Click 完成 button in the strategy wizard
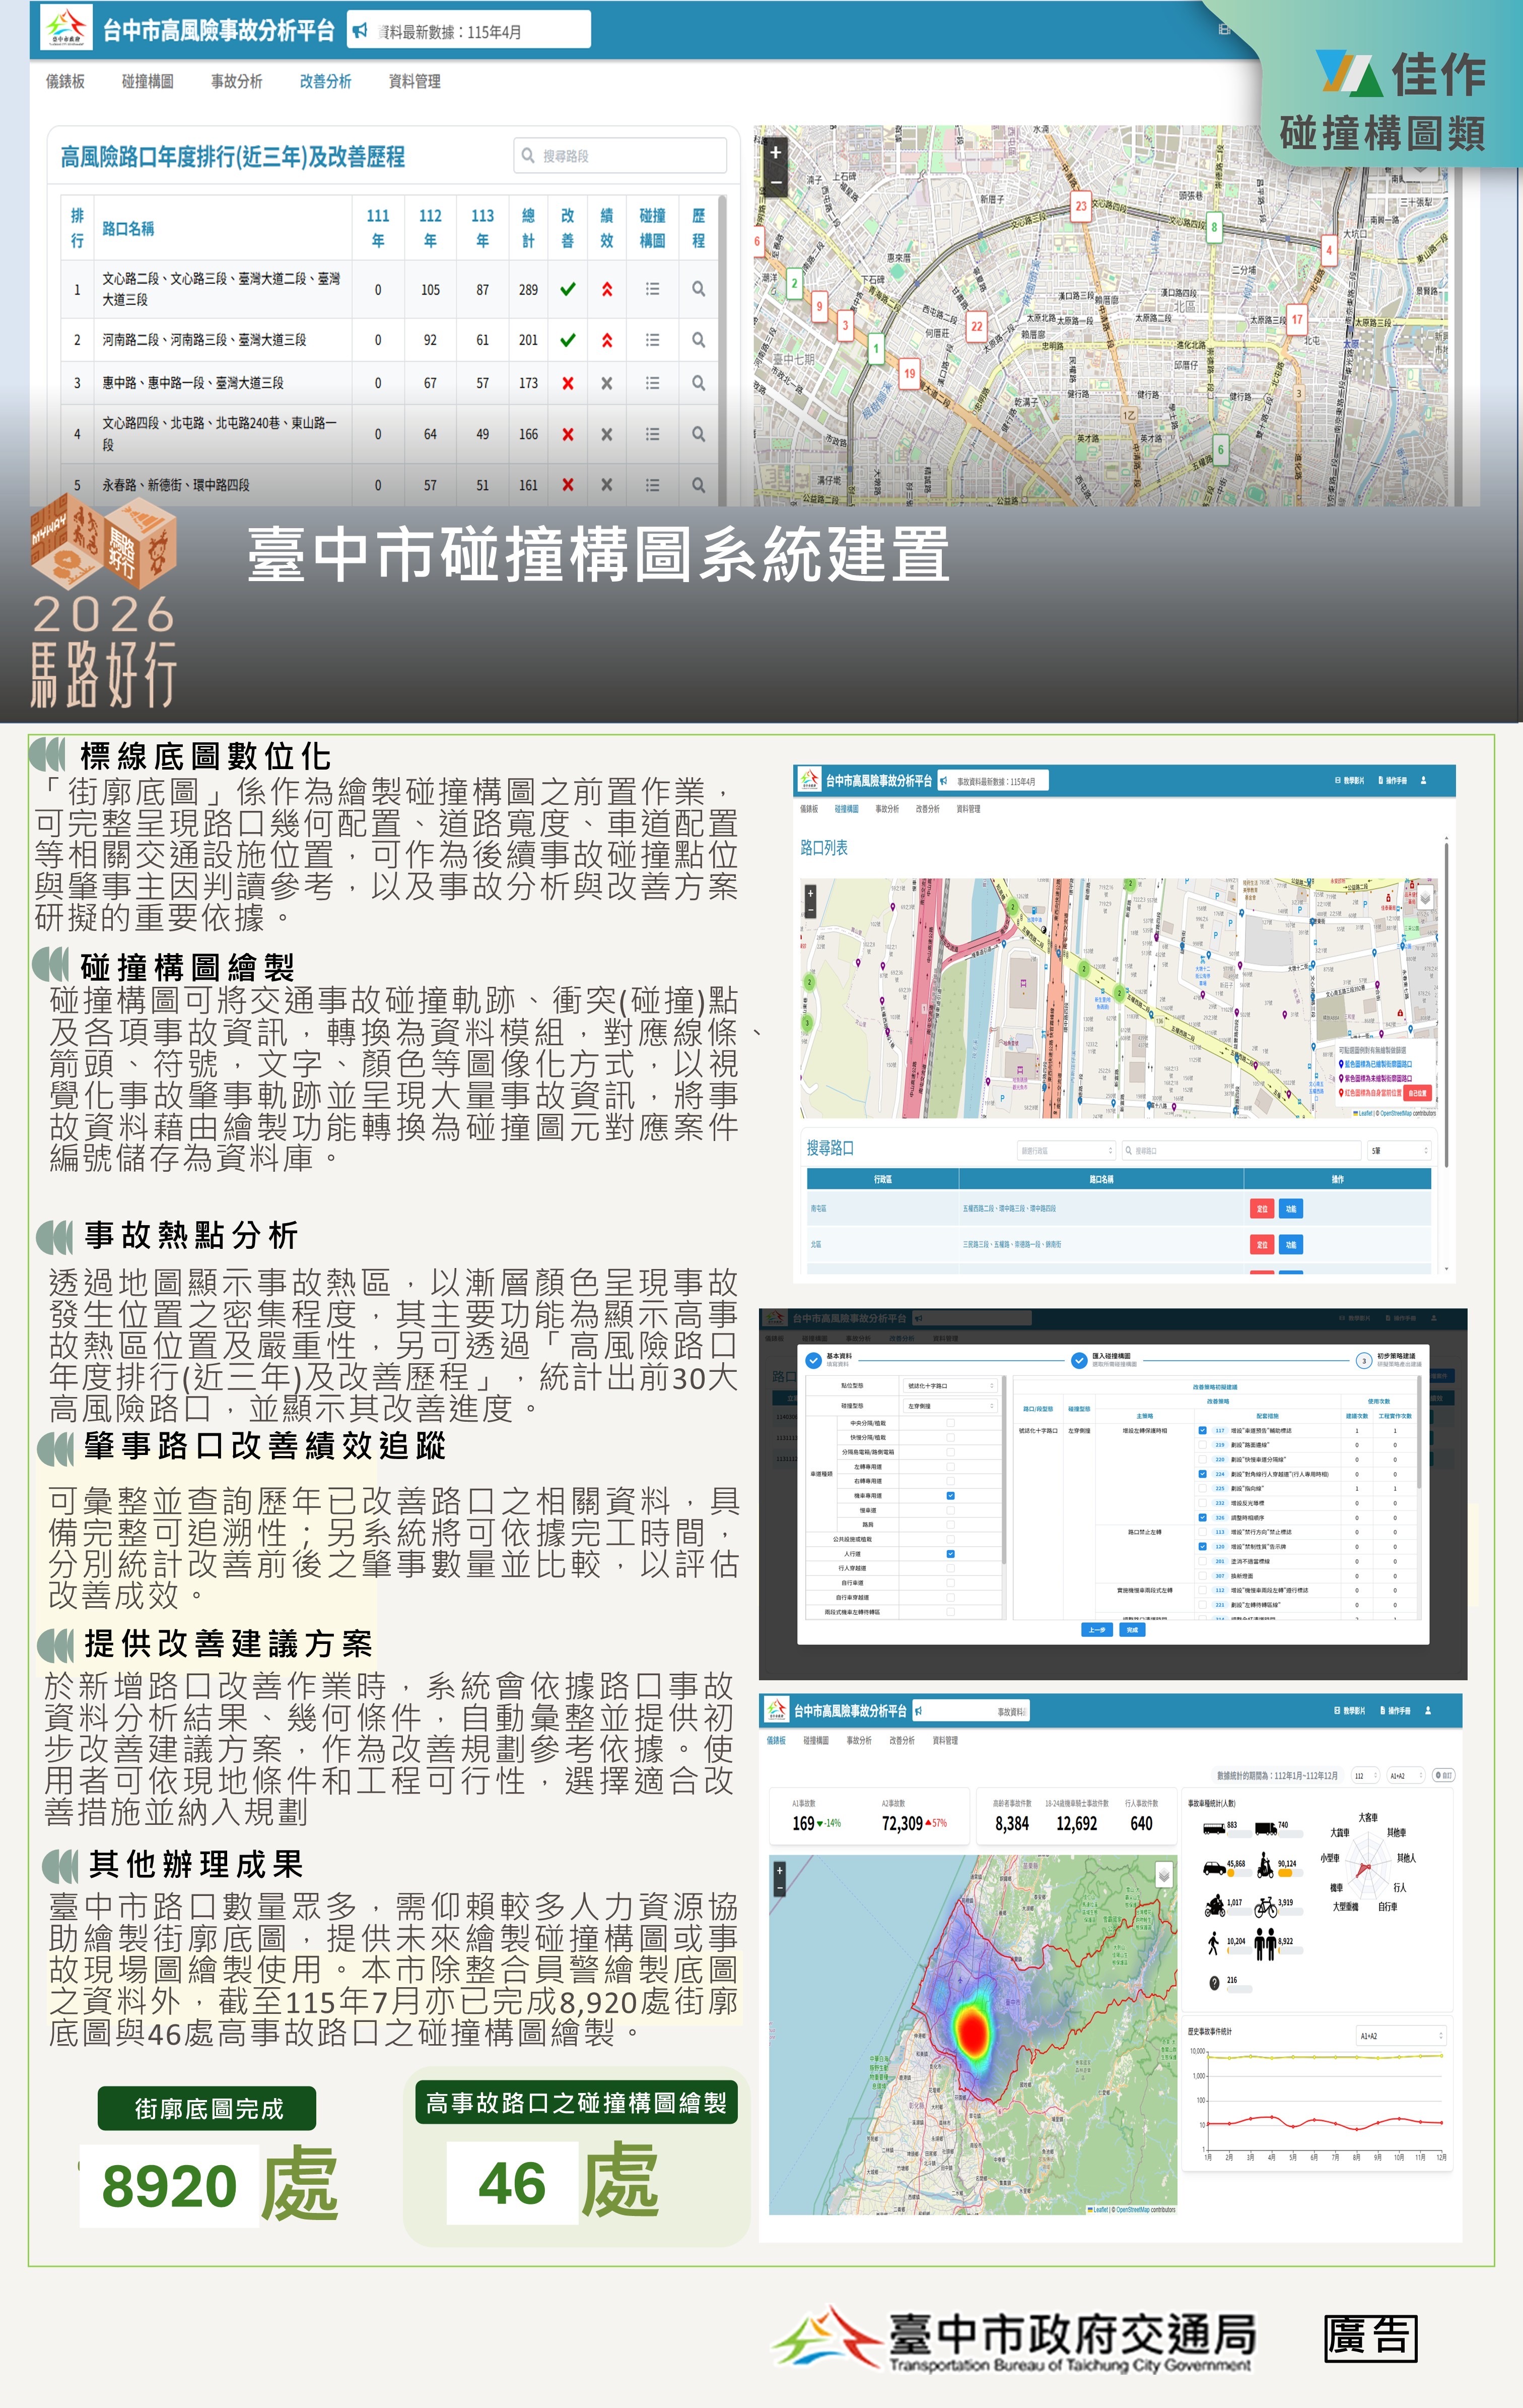The image size is (1523, 2408). click(x=1132, y=1630)
